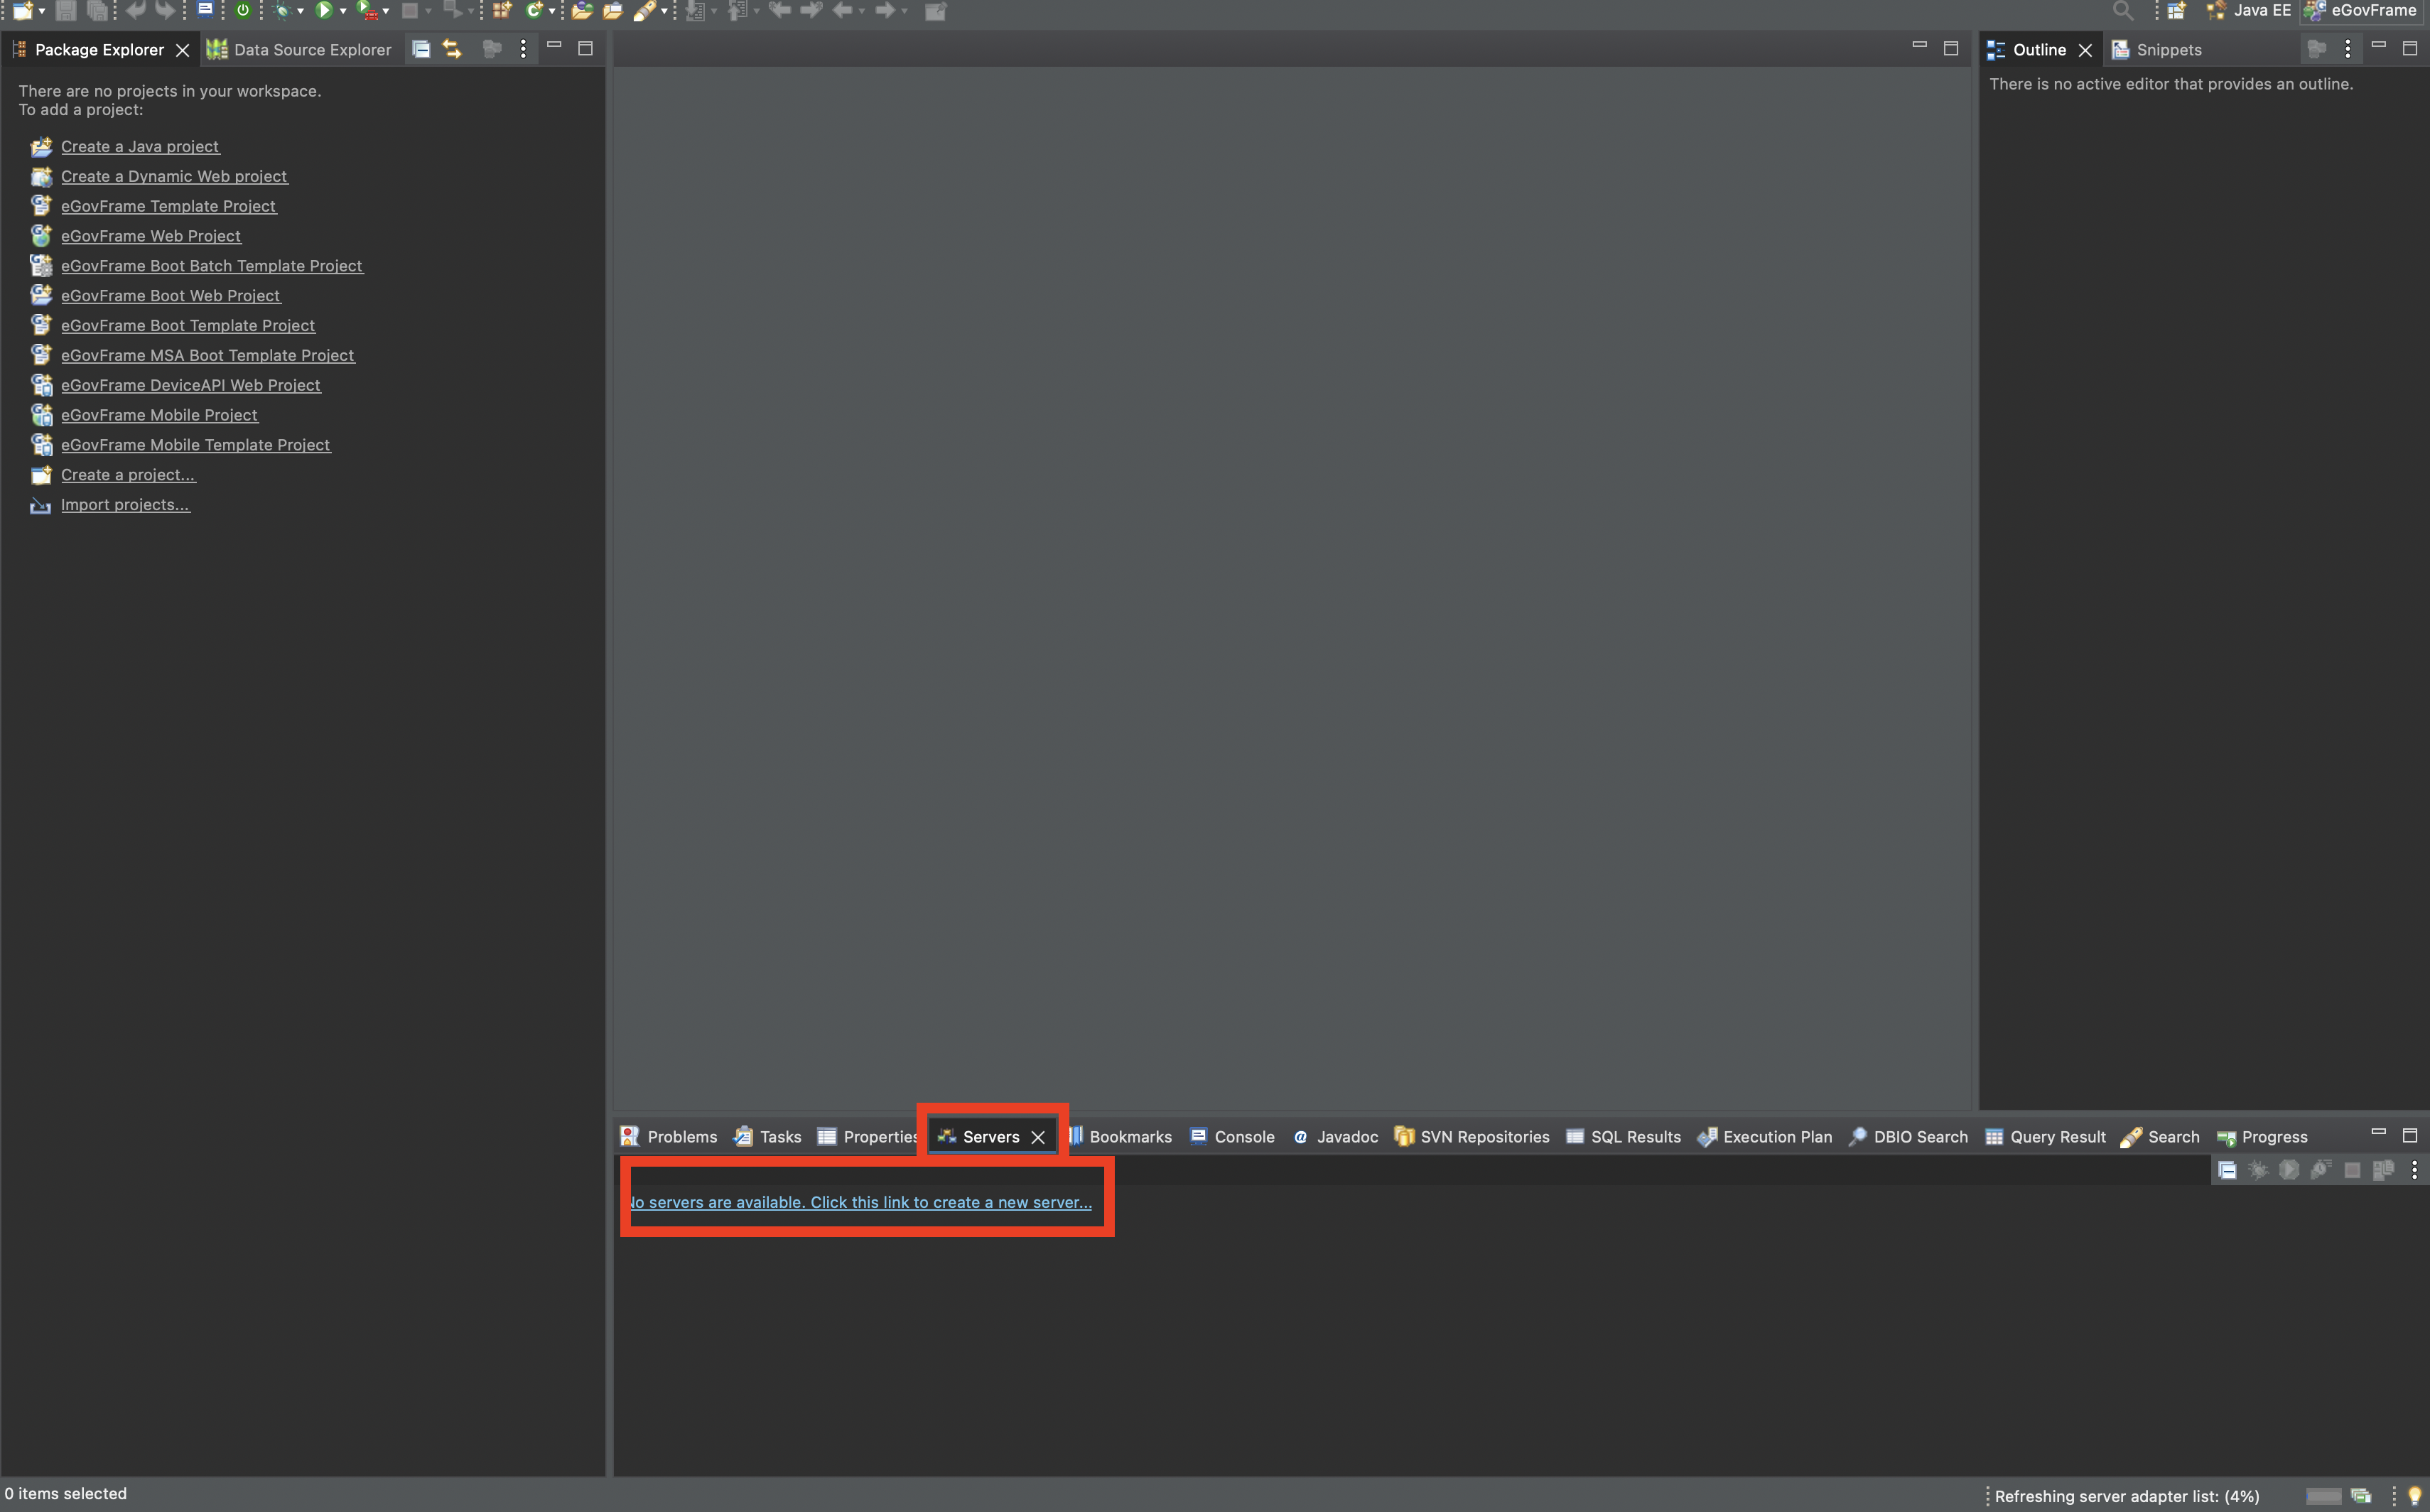Click the Open Perspective icon near Java EE

(x=2176, y=10)
